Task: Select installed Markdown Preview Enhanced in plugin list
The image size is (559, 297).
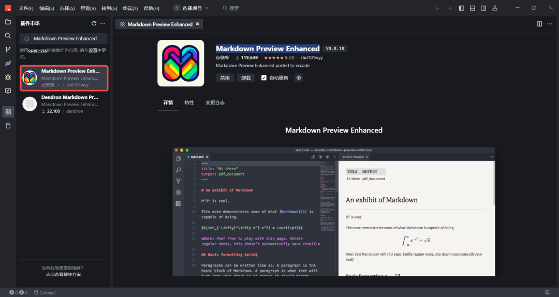Action: 64,78
